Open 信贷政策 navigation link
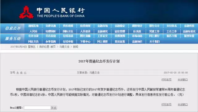198x112 pixels. 85,26
